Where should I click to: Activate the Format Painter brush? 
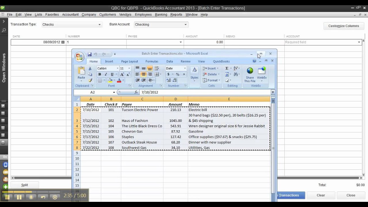coord(90,80)
